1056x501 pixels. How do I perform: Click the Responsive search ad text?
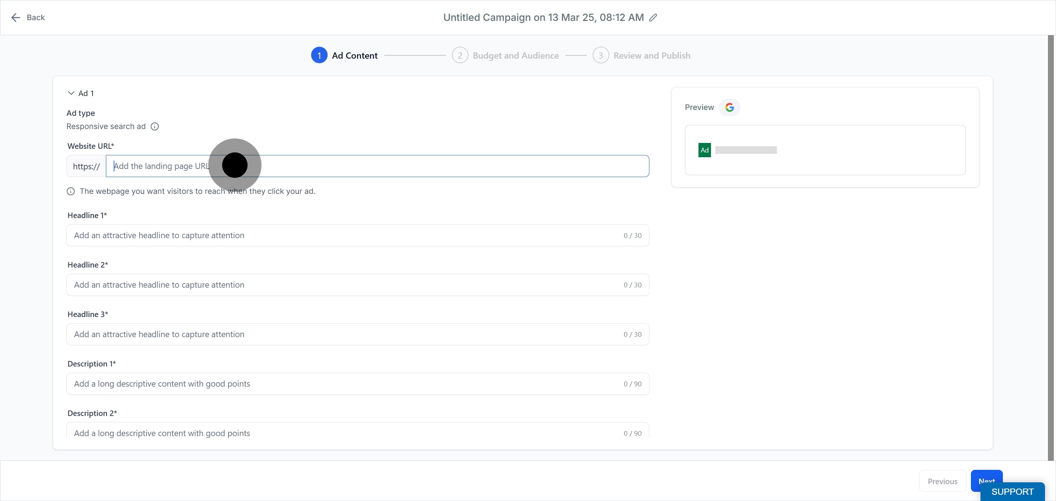coord(106,126)
